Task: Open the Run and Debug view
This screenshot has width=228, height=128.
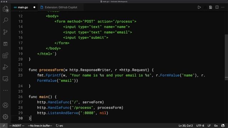Action: [5, 67]
